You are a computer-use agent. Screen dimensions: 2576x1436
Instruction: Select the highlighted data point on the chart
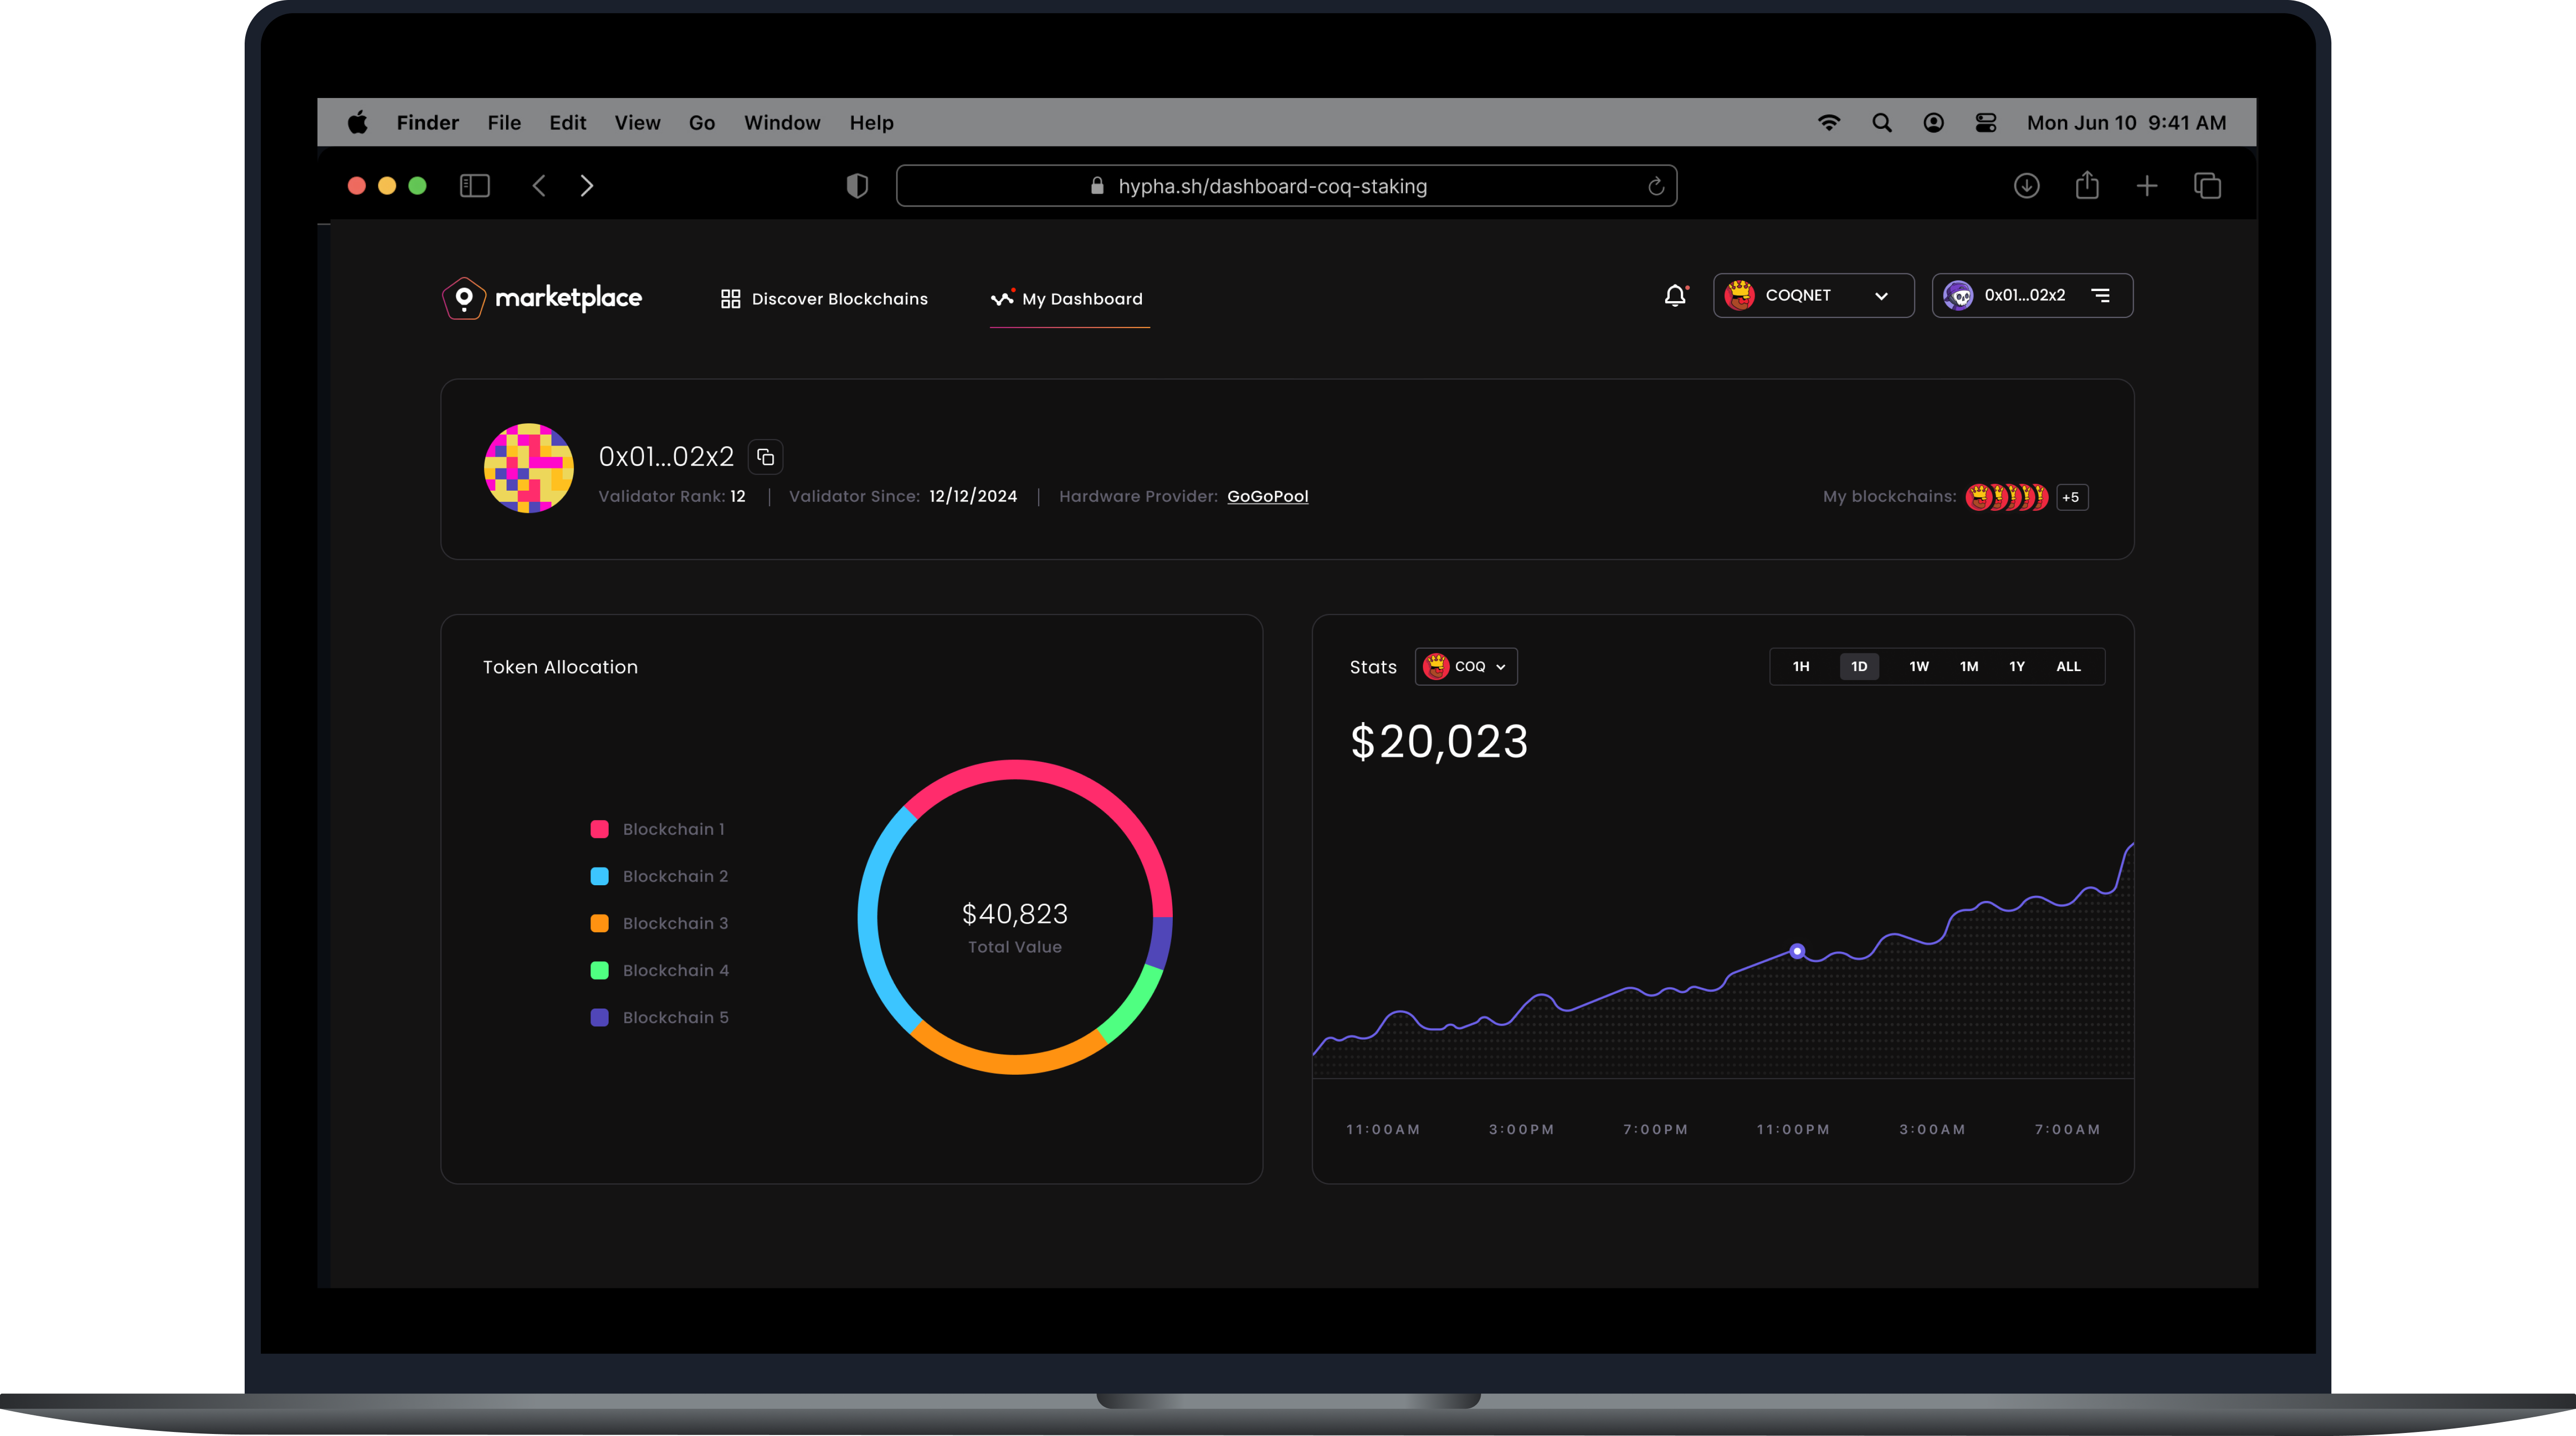click(x=1797, y=950)
